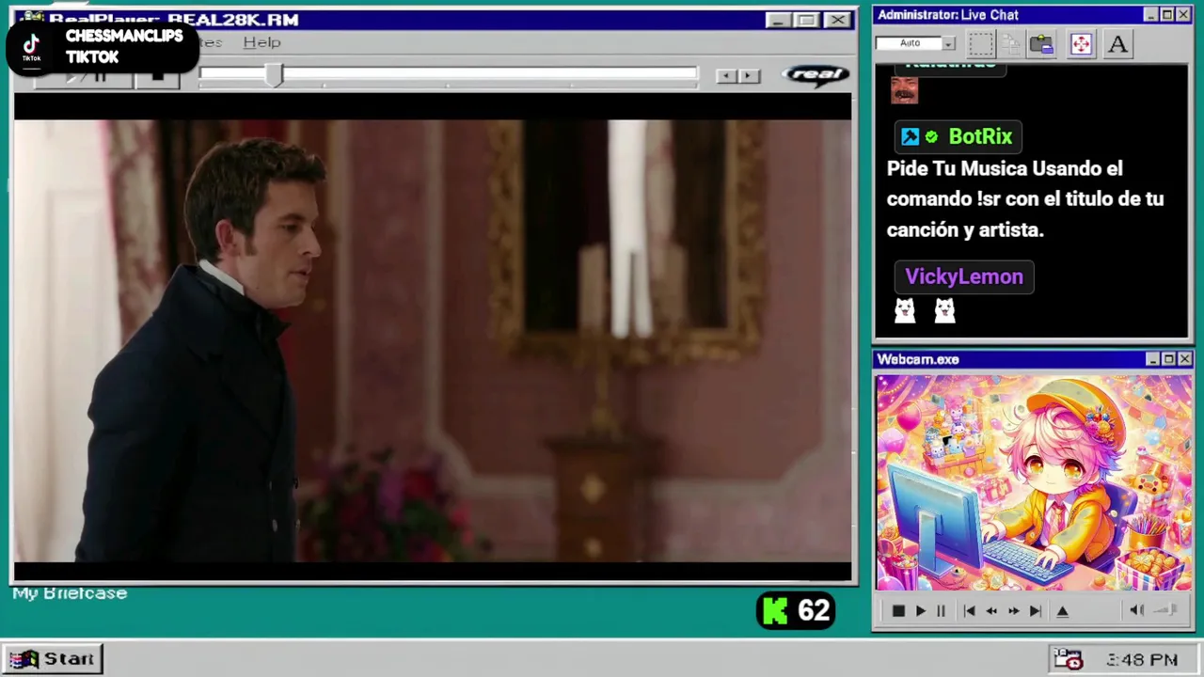This screenshot has width=1204, height=677.
Task: Click the camera folder icon in Live Chat
Action: (1041, 43)
